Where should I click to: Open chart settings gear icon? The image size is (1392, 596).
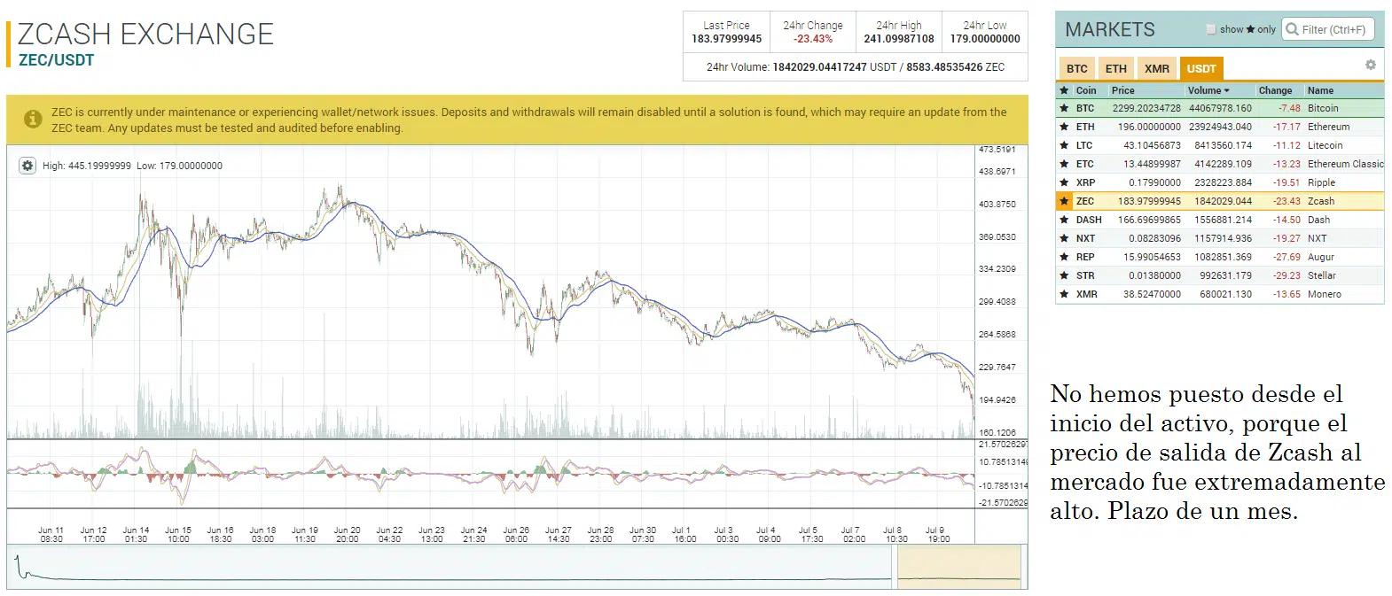(x=27, y=166)
